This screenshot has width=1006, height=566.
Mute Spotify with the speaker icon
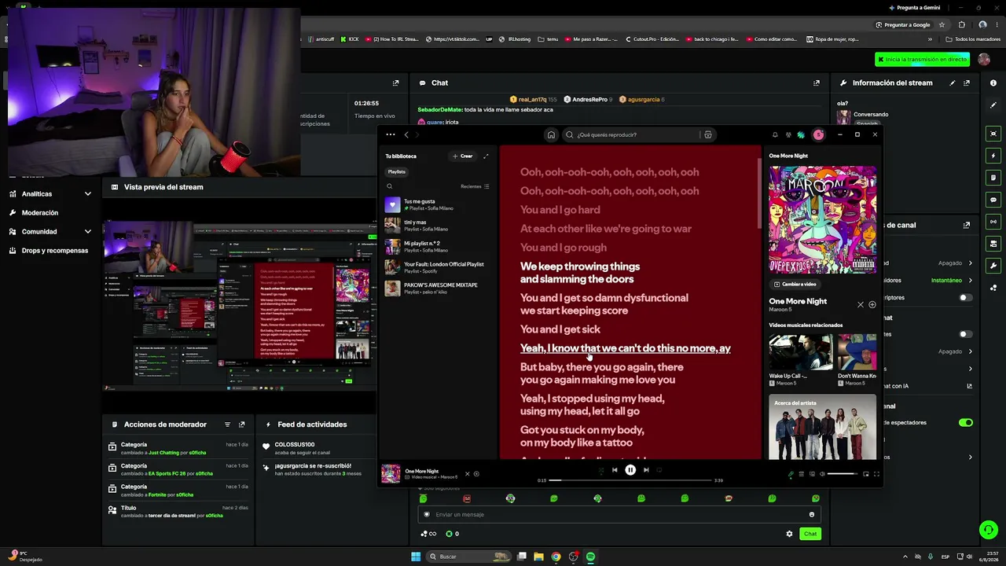click(x=822, y=474)
